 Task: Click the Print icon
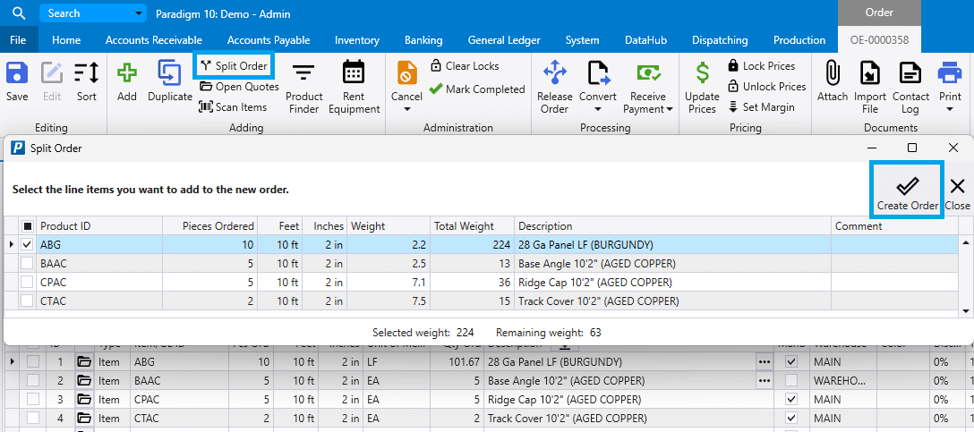pyautogui.click(x=950, y=72)
